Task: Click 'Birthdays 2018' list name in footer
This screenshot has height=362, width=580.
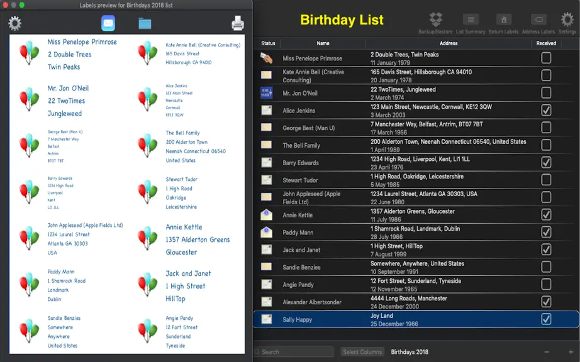Action: click(x=410, y=352)
